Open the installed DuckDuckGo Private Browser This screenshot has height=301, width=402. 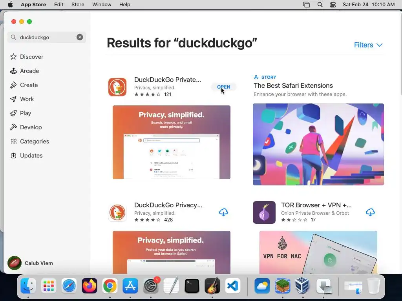(223, 87)
